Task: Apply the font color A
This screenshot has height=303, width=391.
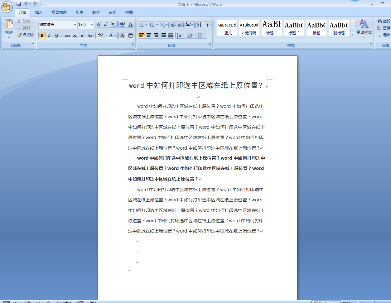Action: [111, 36]
